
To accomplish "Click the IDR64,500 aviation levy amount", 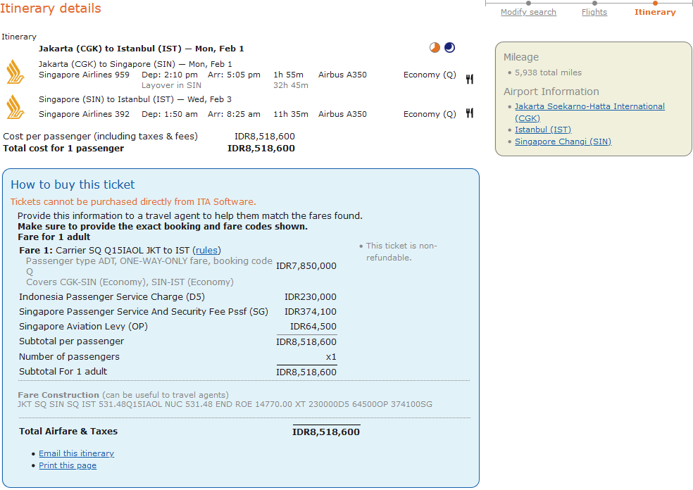I will coord(313,327).
